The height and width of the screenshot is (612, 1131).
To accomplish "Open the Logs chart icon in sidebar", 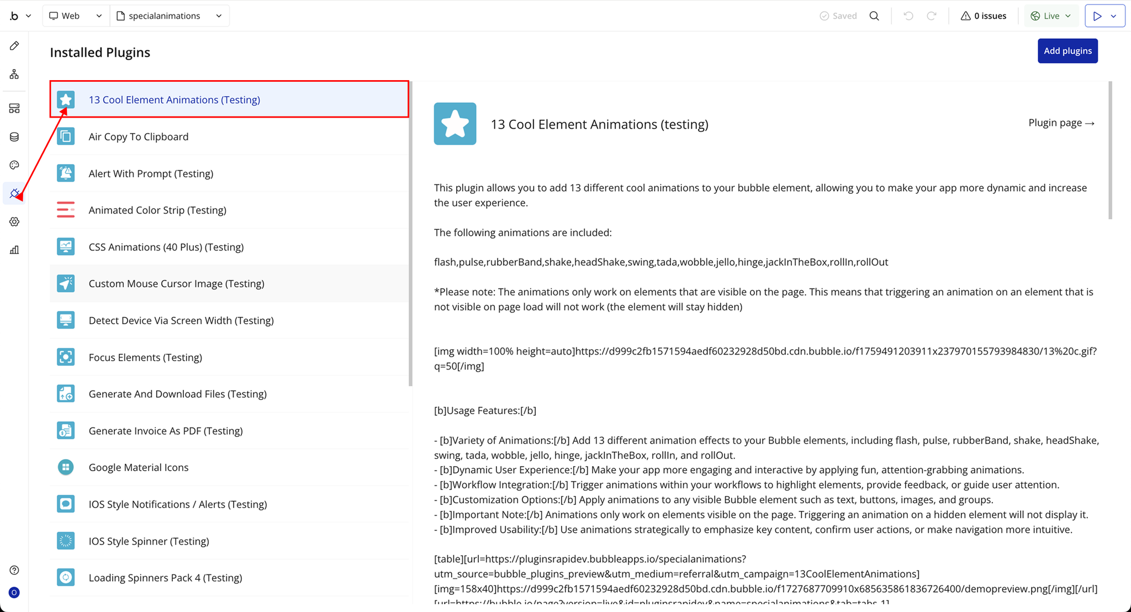I will [x=14, y=250].
